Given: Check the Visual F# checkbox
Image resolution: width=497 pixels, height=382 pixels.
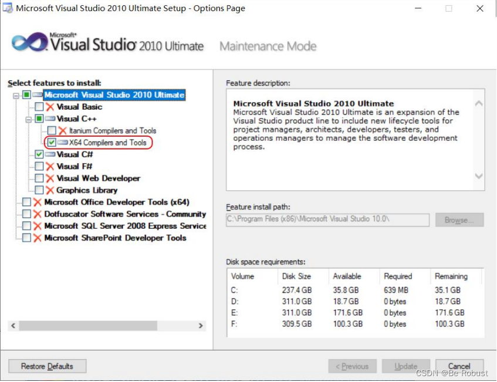Looking at the screenshot, I should (x=39, y=166).
